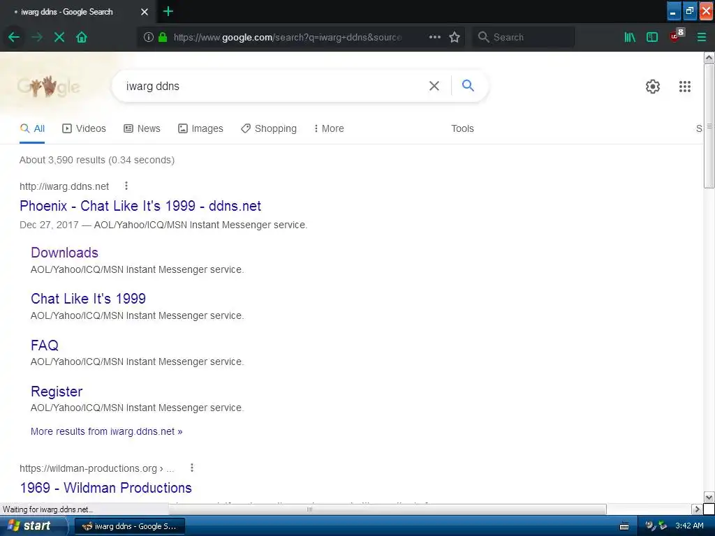
Task: Open the 'Chat Like It's 1999' sitelink
Action: coord(88,299)
